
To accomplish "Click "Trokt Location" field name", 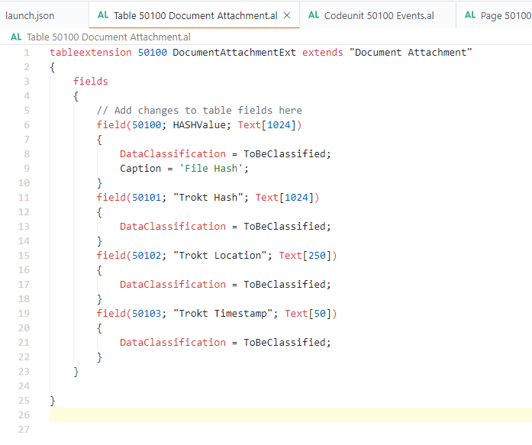I will pos(220,256).
